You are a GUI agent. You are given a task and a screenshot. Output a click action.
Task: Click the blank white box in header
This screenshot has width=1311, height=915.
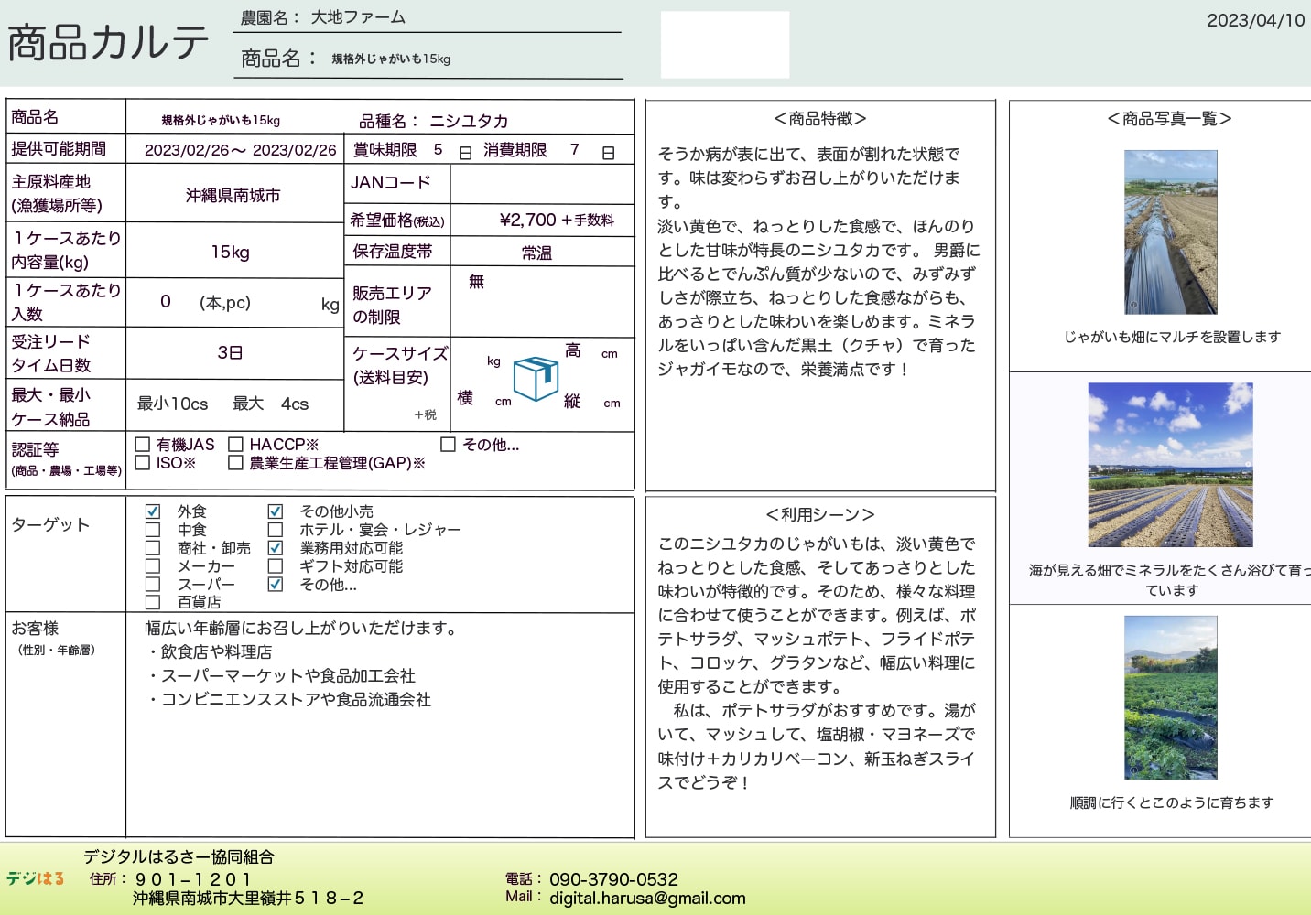pos(725,45)
